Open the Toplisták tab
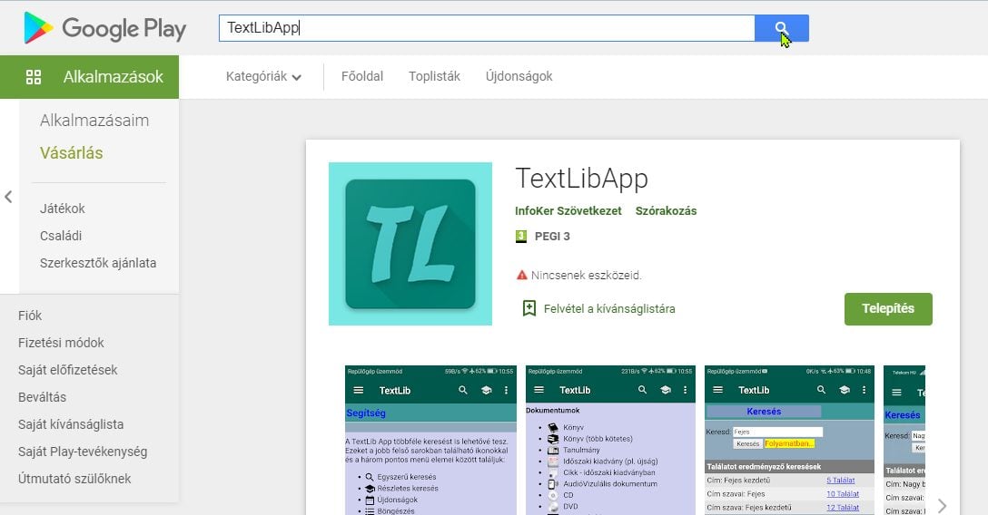988x515 pixels. pyautogui.click(x=434, y=77)
